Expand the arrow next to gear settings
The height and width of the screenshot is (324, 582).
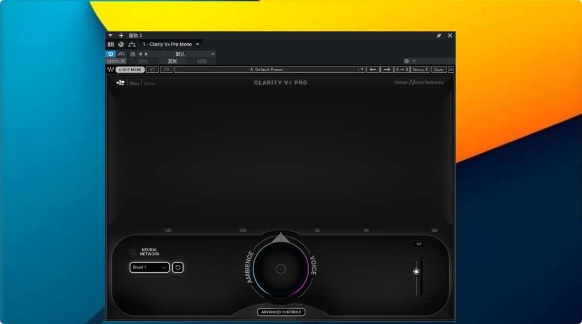(414, 61)
